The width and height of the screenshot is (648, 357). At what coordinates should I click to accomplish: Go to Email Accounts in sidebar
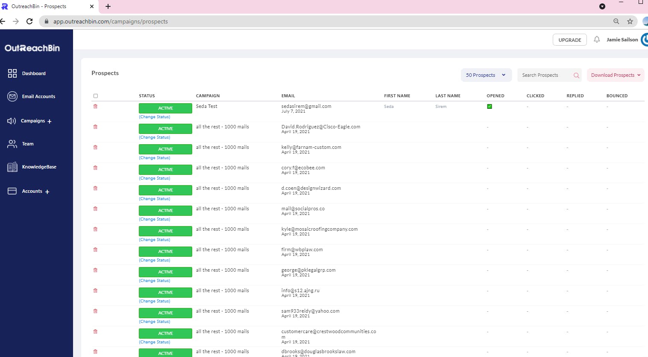(38, 96)
